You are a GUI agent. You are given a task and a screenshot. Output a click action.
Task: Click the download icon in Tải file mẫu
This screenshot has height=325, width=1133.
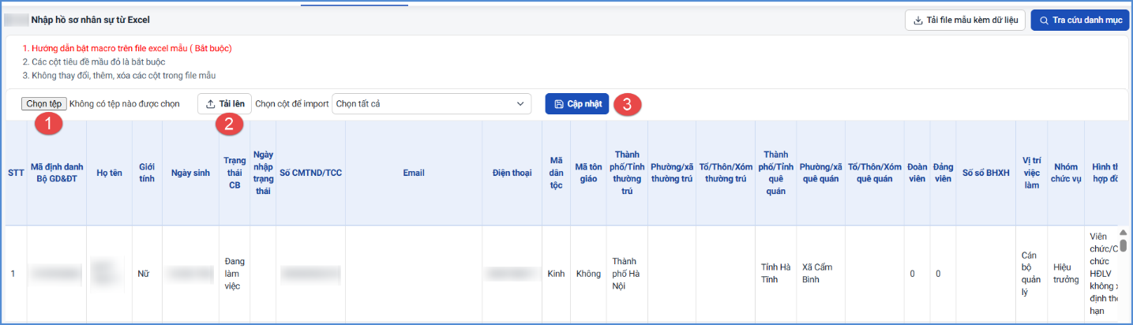[x=918, y=21]
